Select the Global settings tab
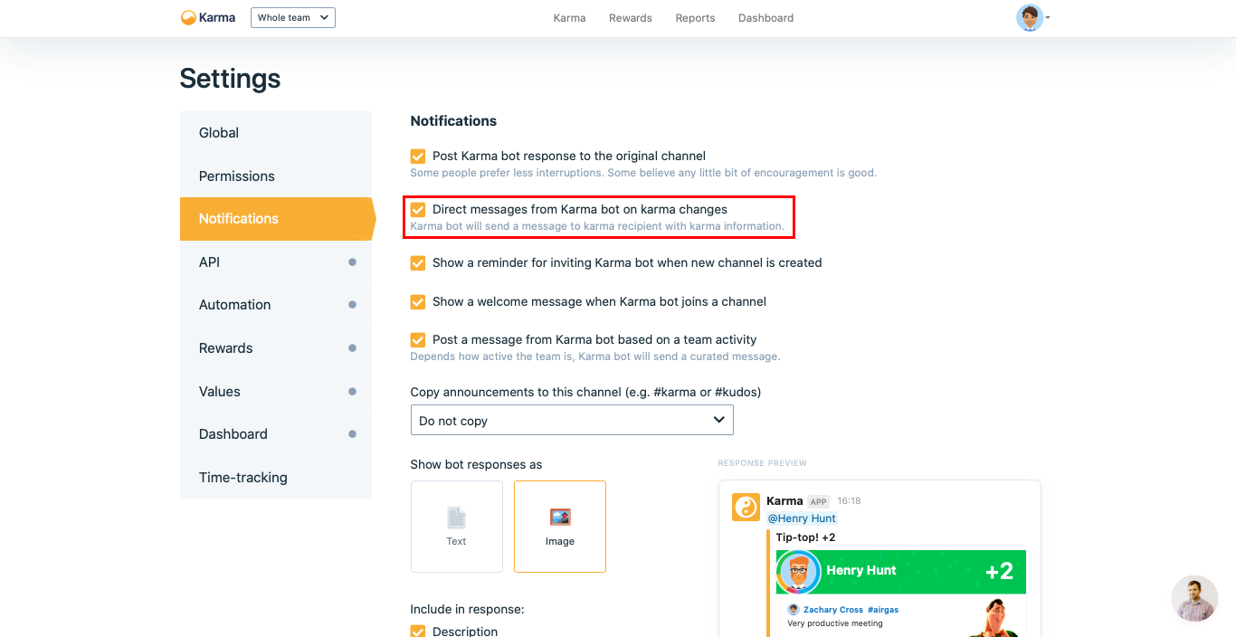The height and width of the screenshot is (637, 1236). pos(276,133)
